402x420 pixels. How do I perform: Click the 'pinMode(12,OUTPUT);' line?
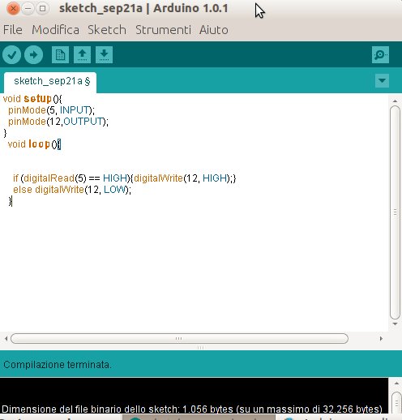coord(58,122)
